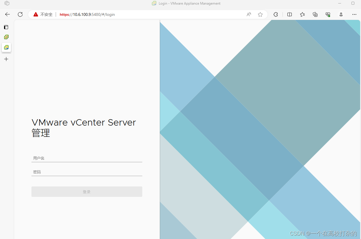Click the 登录 login button
Screen dimensions: 361x239
click(x=87, y=192)
